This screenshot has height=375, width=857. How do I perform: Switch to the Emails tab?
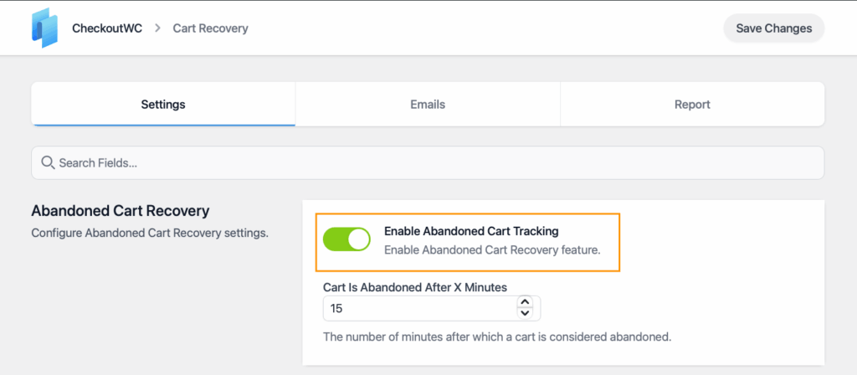pos(428,105)
